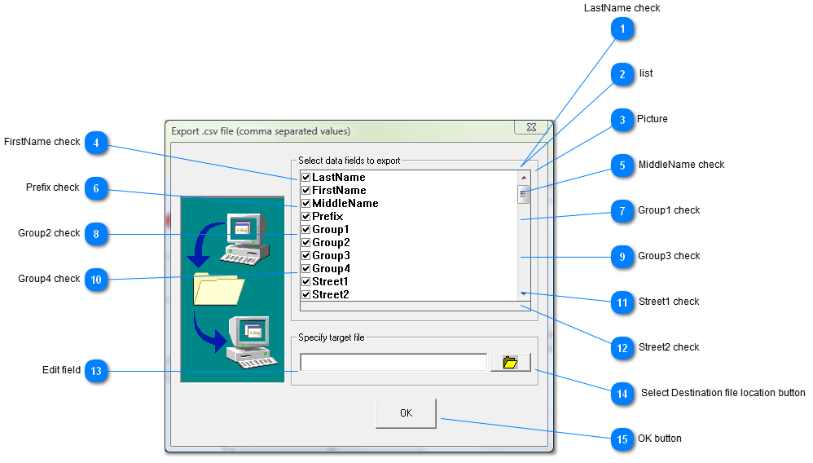Click the scrollbar thumb in fields list

point(524,195)
